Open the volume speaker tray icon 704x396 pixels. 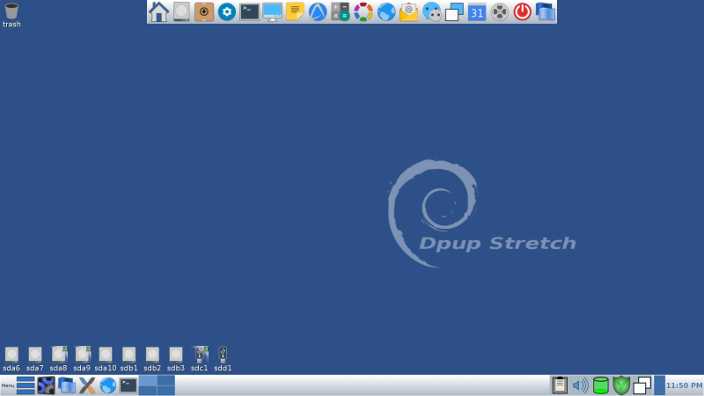pos(580,385)
